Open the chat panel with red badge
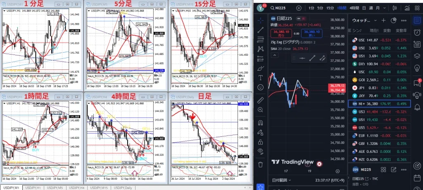Viewport: 423px width, 190px height. click(417, 83)
